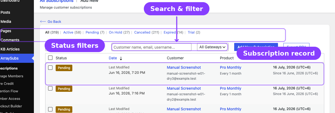The image size is (335, 113).
Task: Click the Customer column header
Action: coord(175,58)
